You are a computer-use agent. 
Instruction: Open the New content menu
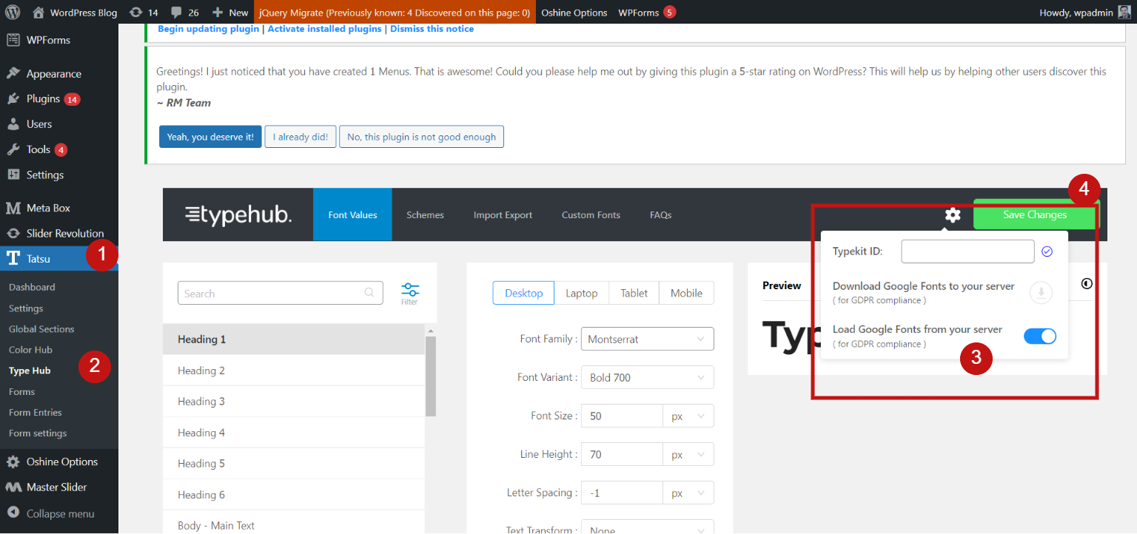tap(230, 12)
